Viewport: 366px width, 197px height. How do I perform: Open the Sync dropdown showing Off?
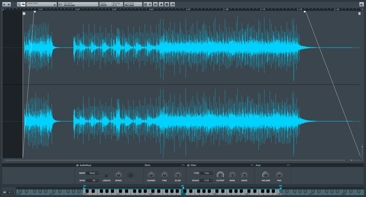[x=92, y=180]
